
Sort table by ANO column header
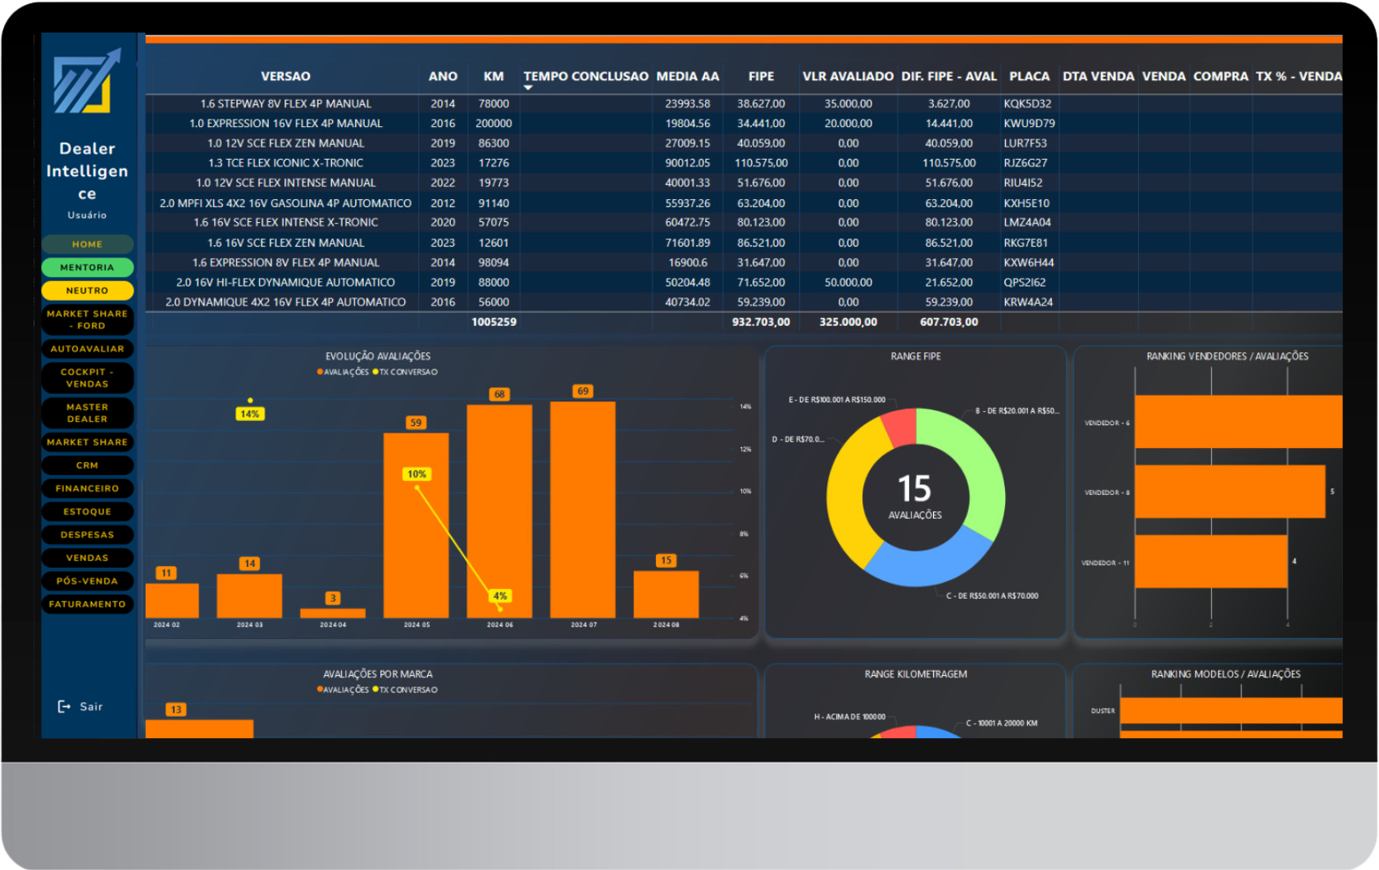tap(443, 76)
